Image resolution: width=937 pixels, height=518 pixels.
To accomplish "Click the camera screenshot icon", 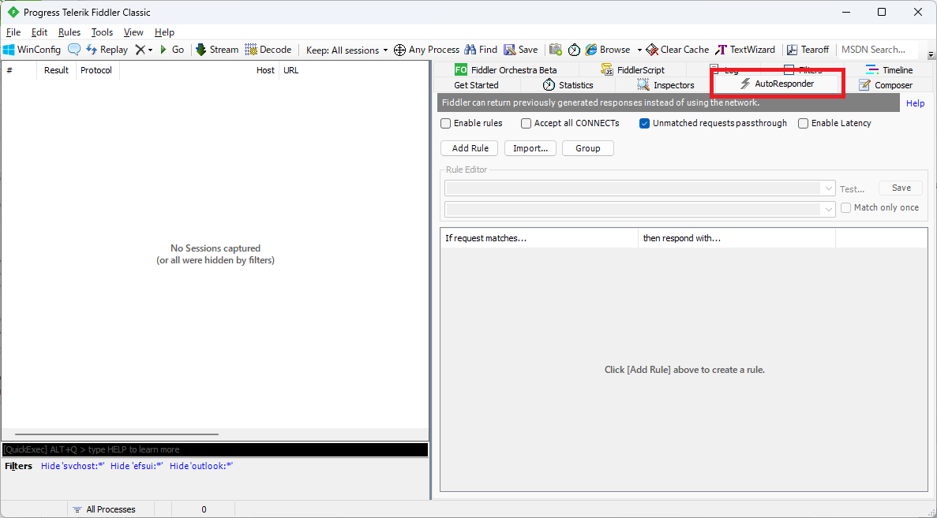I will [556, 50].
